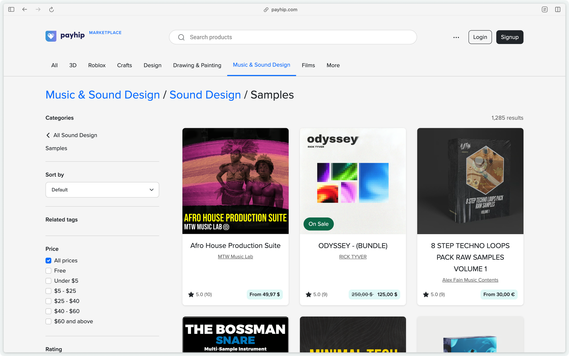Click the split view icon at top right
569x356 pixels.
558,9
